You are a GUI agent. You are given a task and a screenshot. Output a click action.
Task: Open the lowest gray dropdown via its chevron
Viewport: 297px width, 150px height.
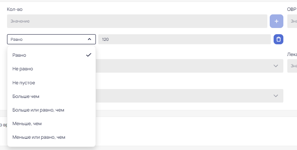pos(276,96)
